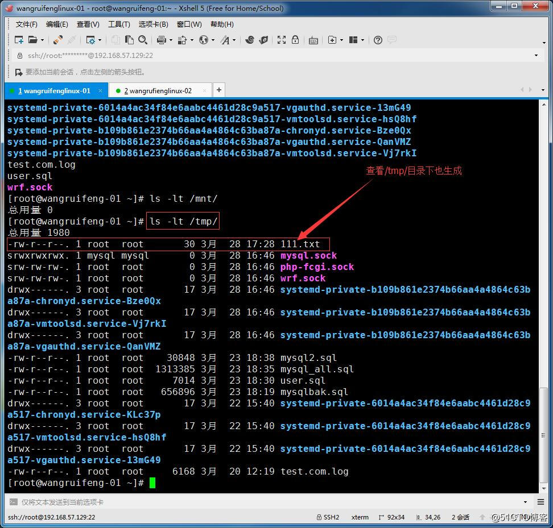This screenshot has height=528, width=553.
Task: Launch the Xmanager icon
Action: [263, 40]
